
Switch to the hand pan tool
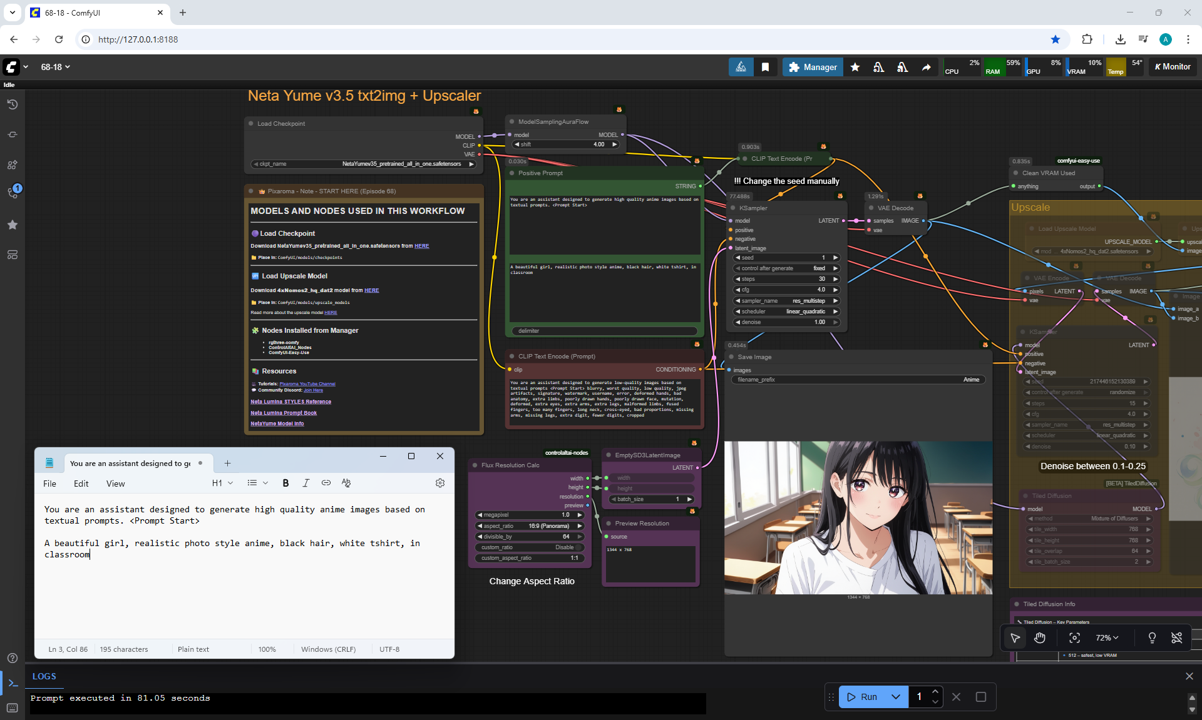(x=1040, y=637)
